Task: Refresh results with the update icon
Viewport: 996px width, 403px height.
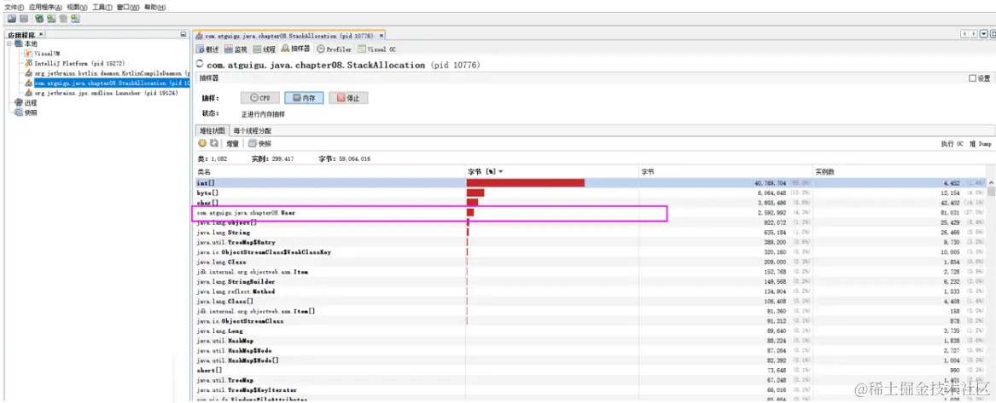Action: pyautogui.click(x=214, y=144)
